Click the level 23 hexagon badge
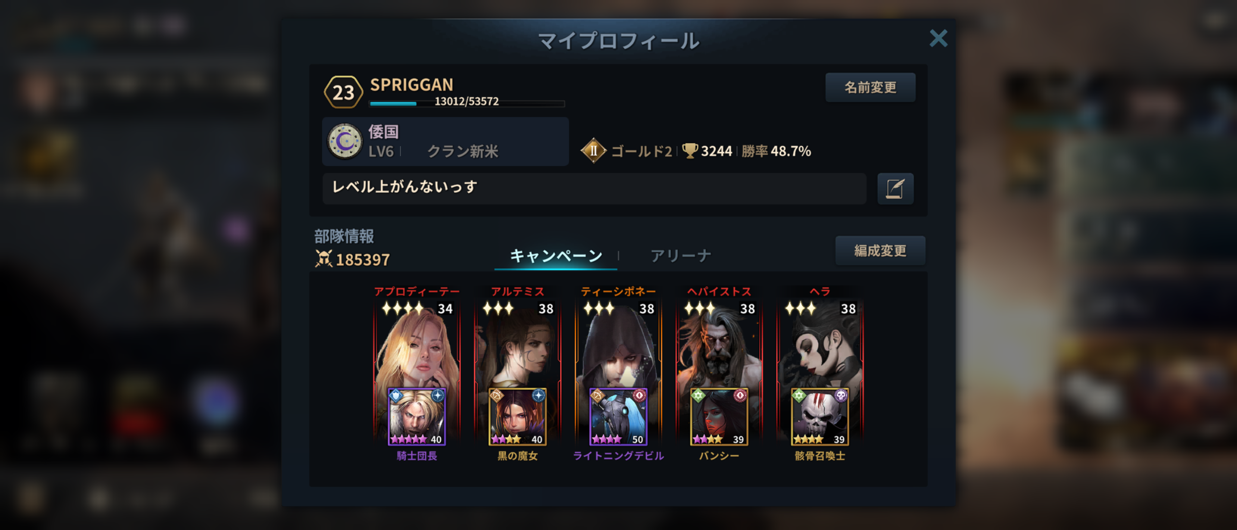The image size is (1237, 530). [x=343, y=92]
